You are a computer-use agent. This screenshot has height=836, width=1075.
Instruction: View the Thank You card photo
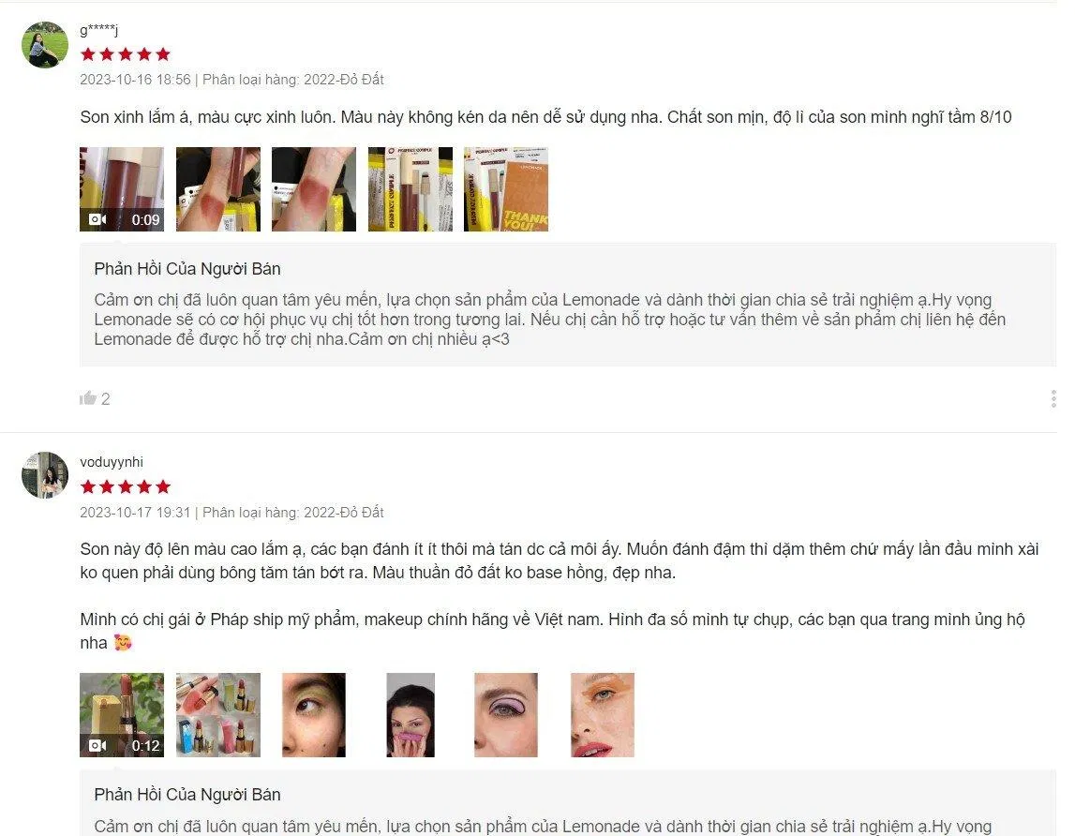click(x=506, y=189)
